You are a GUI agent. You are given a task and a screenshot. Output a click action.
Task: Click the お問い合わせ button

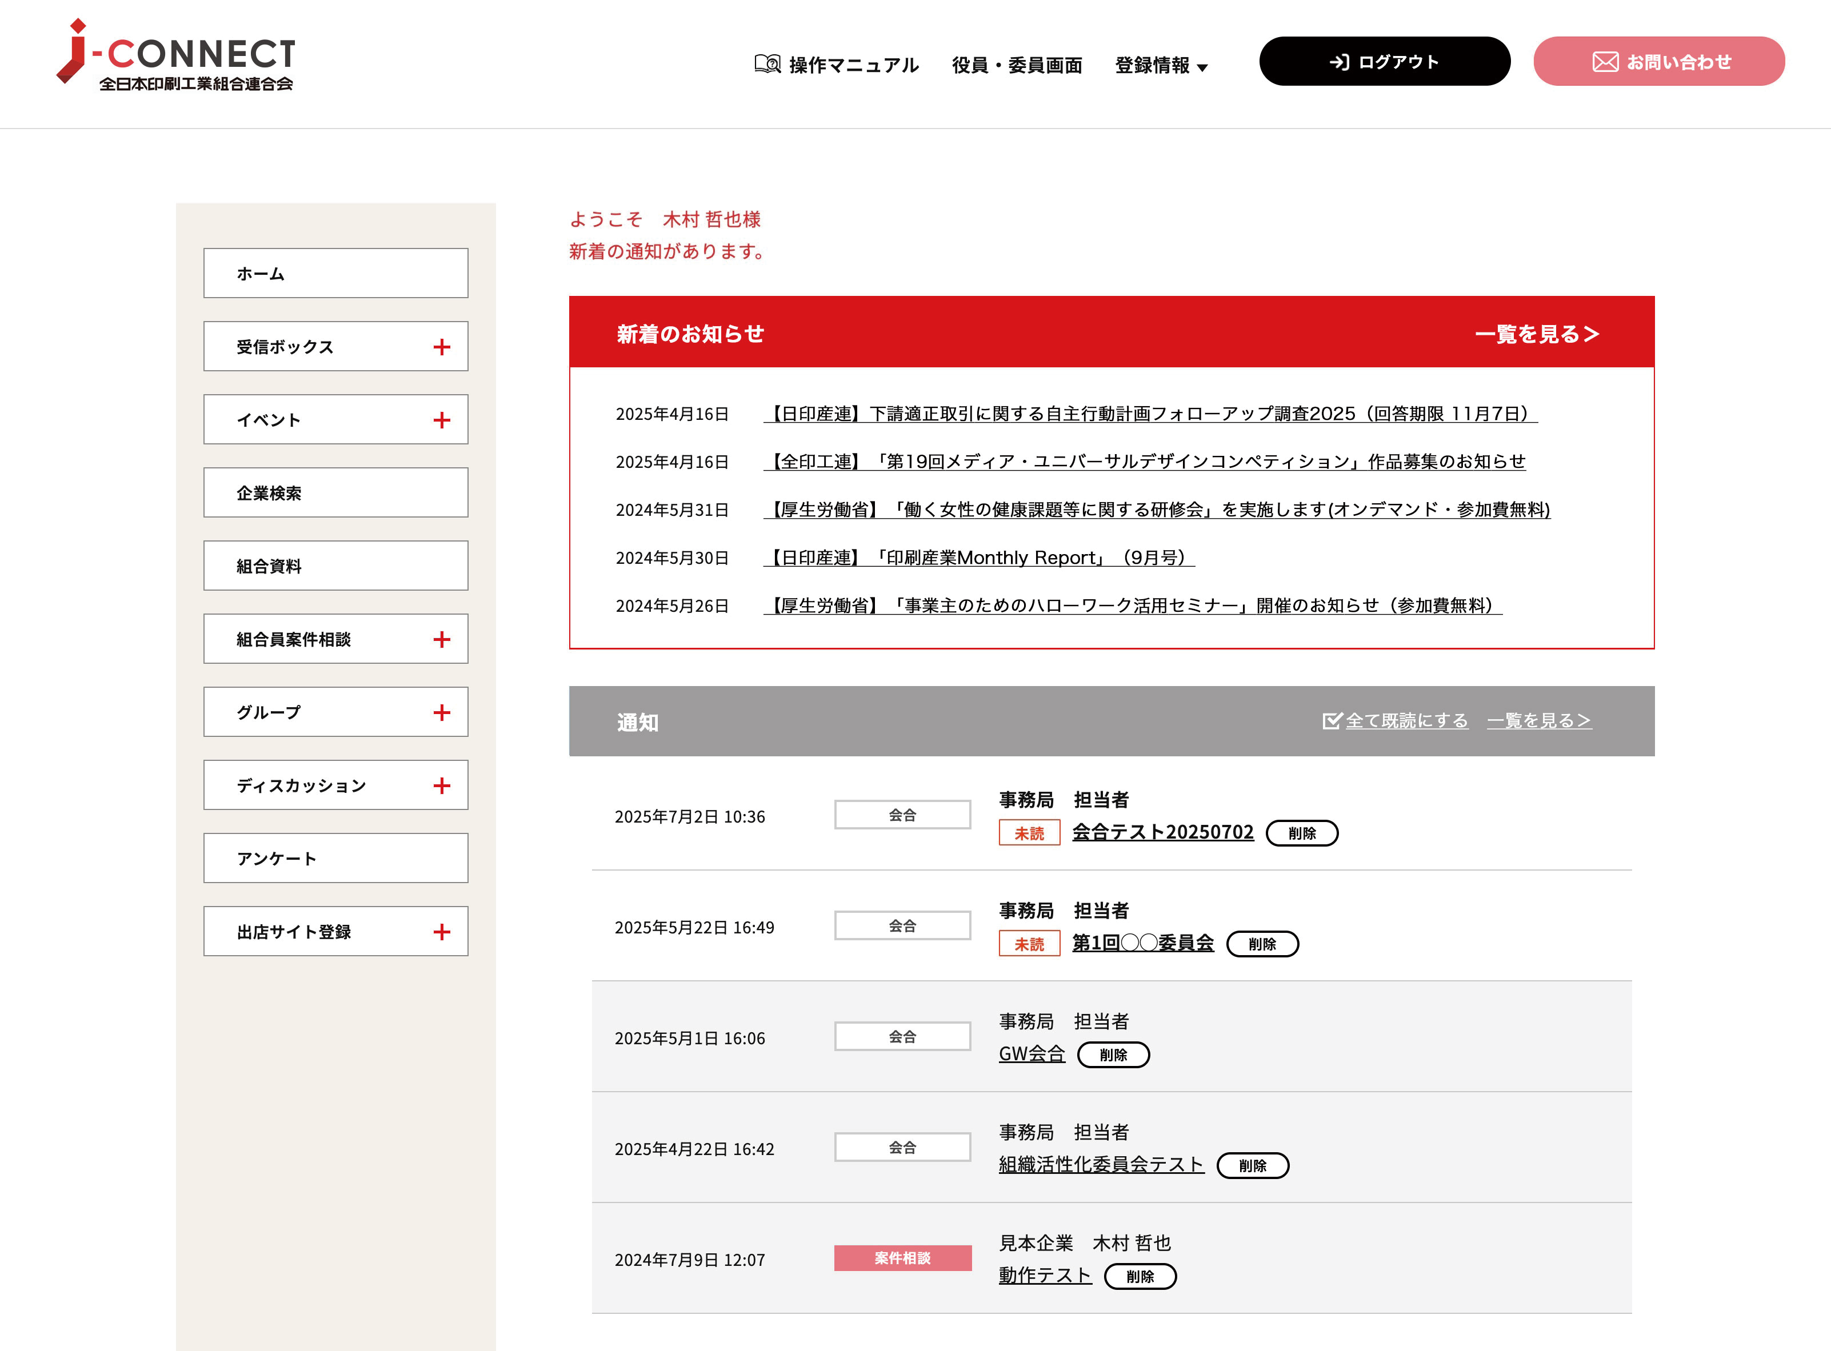click(x=1658, y=61)
